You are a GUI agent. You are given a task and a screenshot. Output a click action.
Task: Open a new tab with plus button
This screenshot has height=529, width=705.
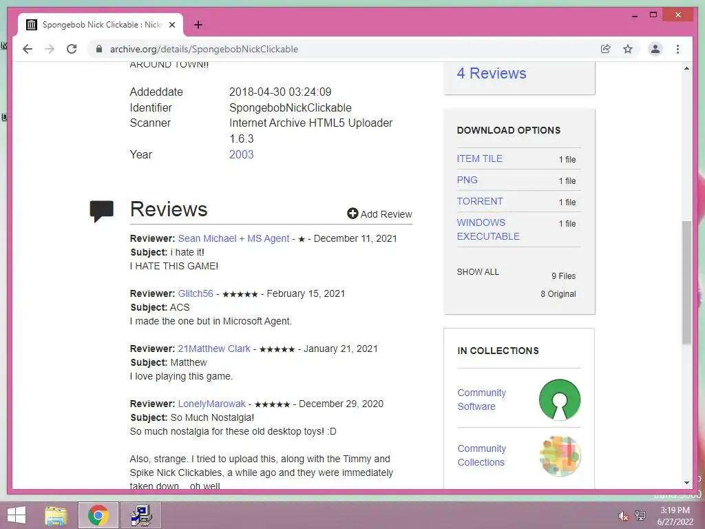pos(198,25)
